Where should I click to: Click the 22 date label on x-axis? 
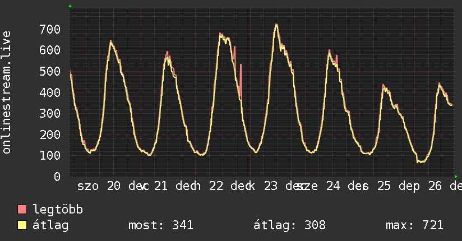216,186
